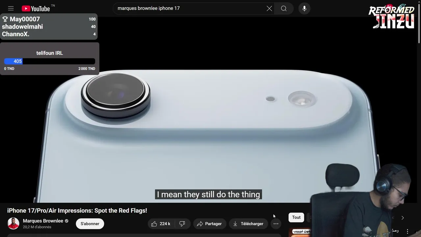Go to YouTube home via logo
The height and width of the screenshot is (237, 421).
click(x=36, y=9)
